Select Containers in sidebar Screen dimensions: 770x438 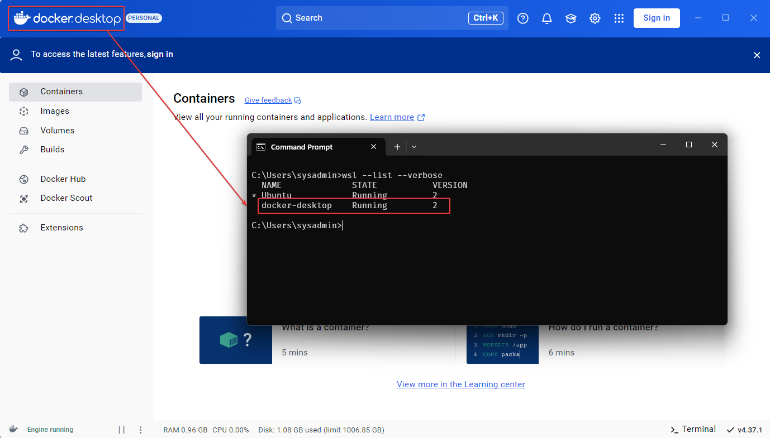(x=75, y=92)
